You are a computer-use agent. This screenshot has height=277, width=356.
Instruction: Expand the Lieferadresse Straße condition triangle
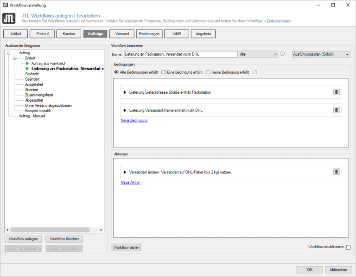[x=125, y=92]
